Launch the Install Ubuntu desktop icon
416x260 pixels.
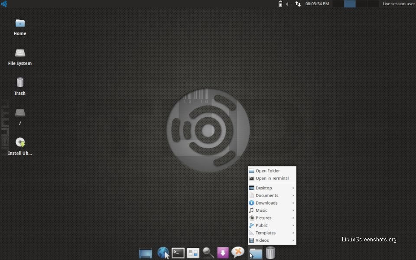[x=20, y=146]
